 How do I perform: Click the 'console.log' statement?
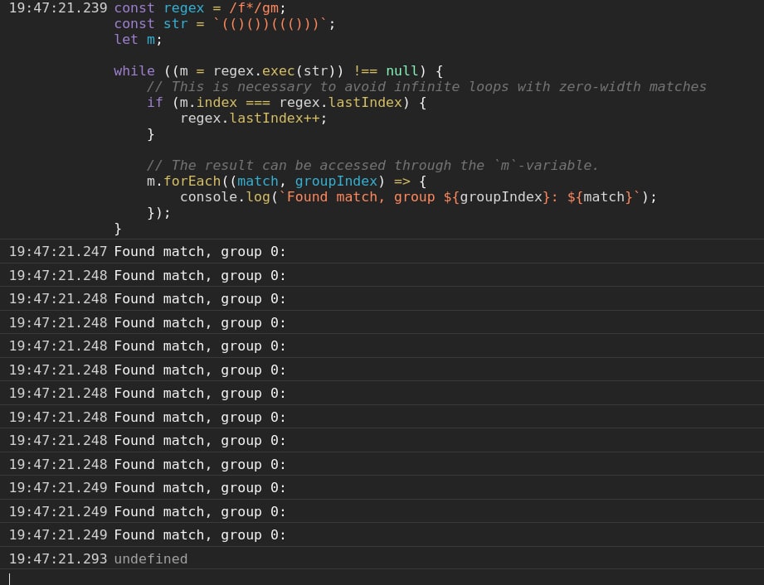pos(418,197)
